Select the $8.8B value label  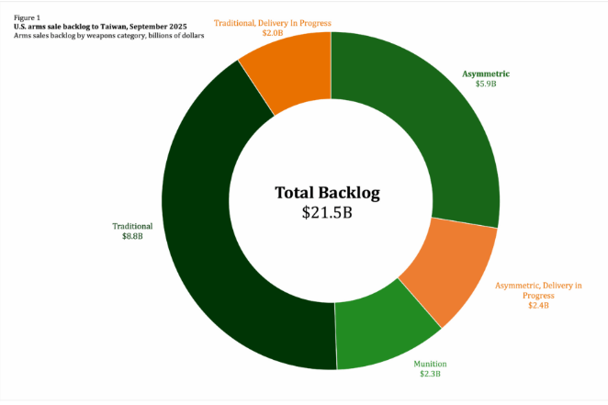click(131, 236)
